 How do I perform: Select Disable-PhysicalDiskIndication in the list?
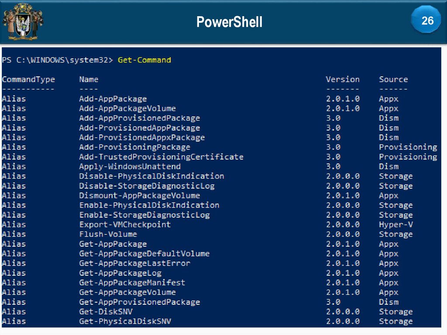[x=151, y=176]
